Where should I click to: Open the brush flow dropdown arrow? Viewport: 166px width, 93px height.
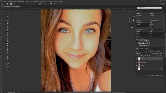tap(49, 4)
